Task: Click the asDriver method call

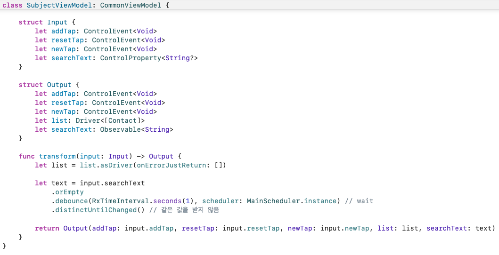Action: 116,165
